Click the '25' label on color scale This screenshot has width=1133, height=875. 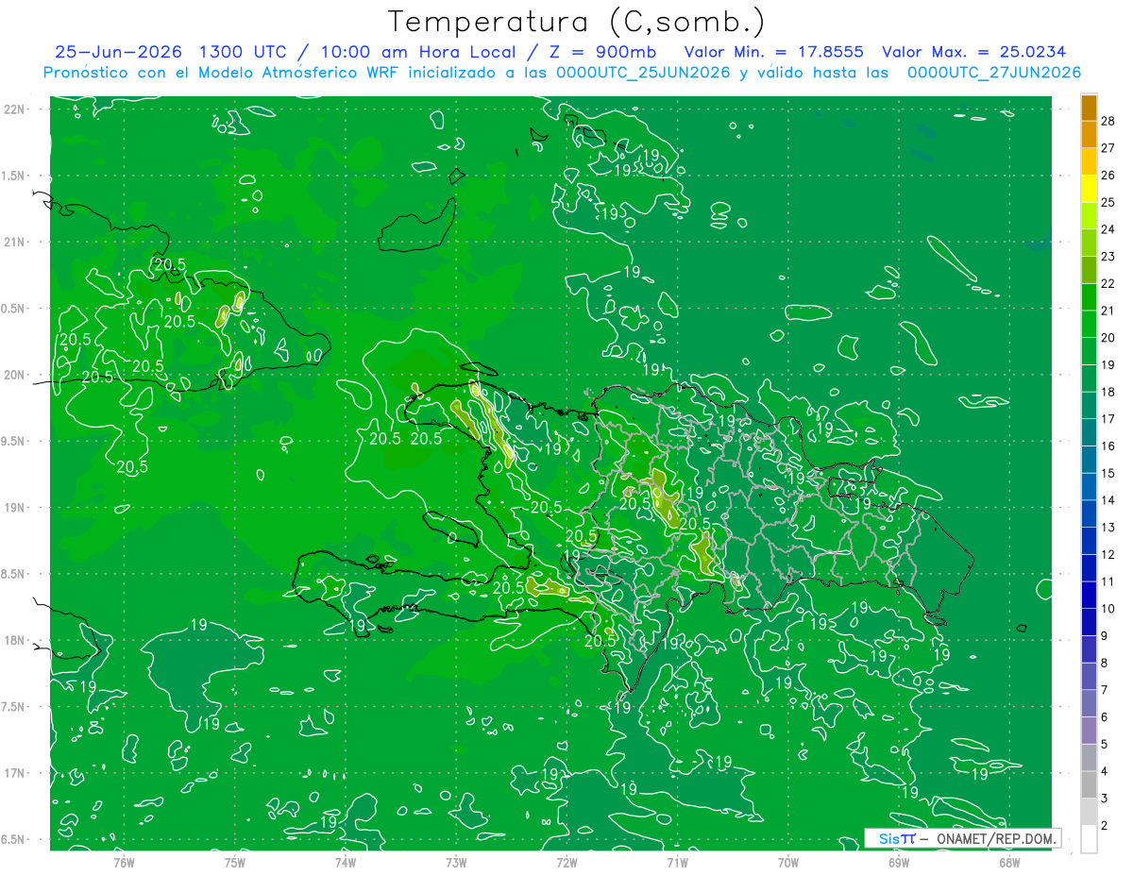coord(1108,201)
